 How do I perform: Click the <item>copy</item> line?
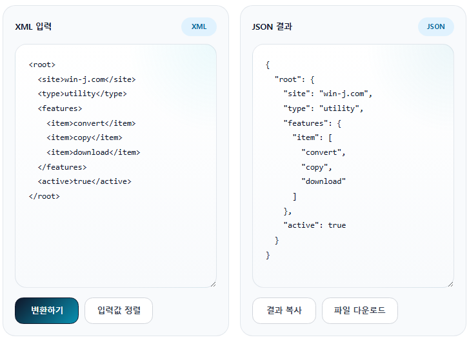(85, 137)
